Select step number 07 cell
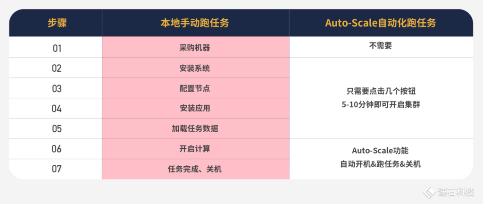The width and height of the screenshot is (483, 204). tap(57, 169)
